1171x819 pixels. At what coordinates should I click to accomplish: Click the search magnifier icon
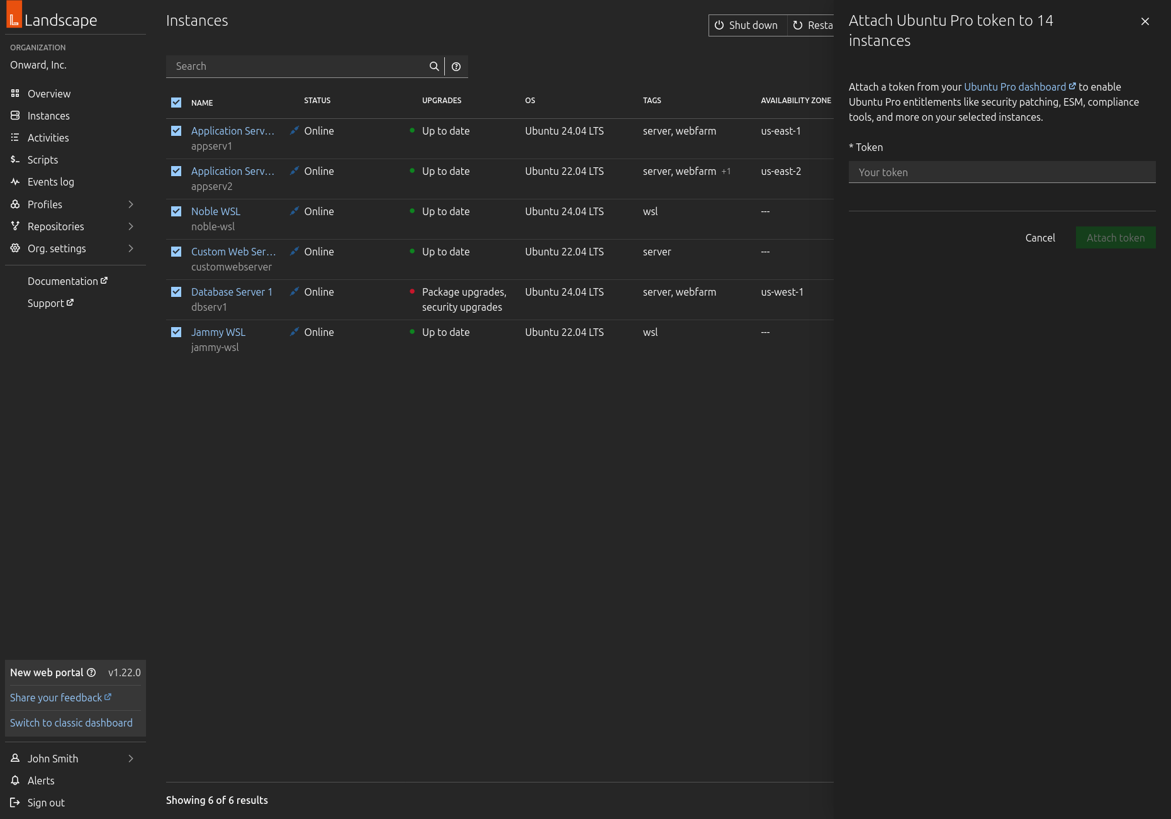click(434, 66)
